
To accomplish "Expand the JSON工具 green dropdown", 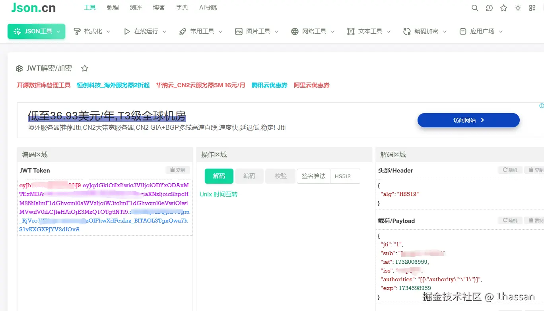I will (36, 31).
